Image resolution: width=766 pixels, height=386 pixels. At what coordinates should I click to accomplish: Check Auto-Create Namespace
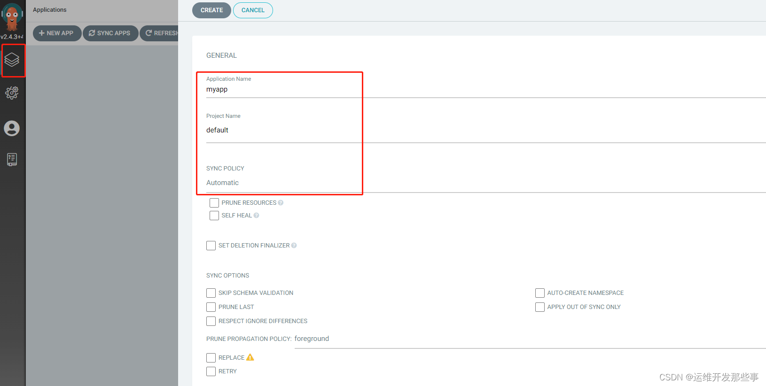pos(540,293)
